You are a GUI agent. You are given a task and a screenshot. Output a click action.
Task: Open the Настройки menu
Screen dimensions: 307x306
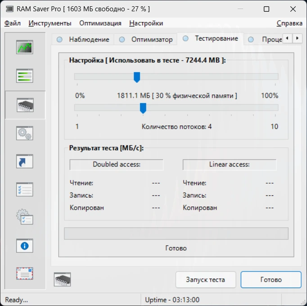146,23
